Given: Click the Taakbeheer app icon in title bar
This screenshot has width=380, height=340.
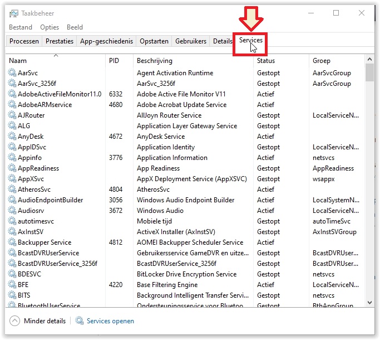Looking at the screenshot, I should [13, 13].
